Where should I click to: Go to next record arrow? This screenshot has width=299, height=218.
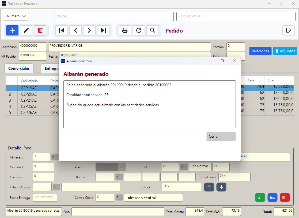(x=89, y=30)
